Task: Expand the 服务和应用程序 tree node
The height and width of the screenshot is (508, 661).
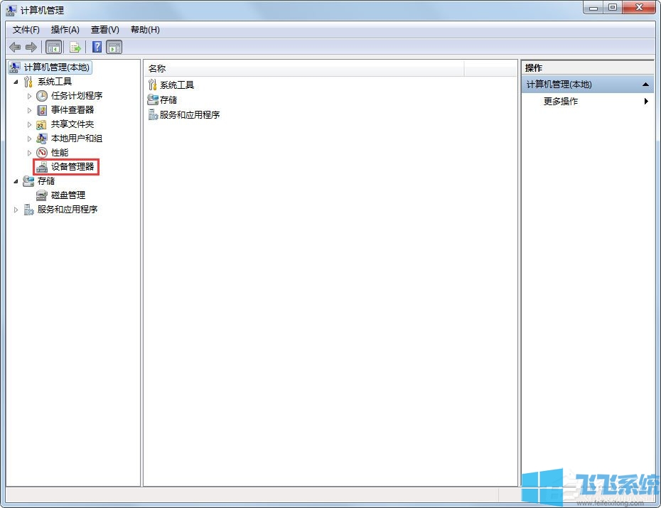Action: click(x=16, y=209)
